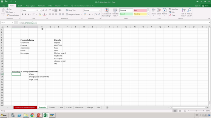The image size is (211, 118).
Task: Open the Format cells menu in Cells group
Action: pyautogui.click(x=165, y=12)
